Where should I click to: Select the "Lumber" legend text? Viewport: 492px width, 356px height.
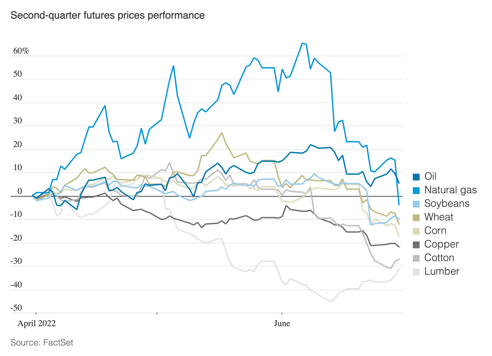[x=442, y=271]
